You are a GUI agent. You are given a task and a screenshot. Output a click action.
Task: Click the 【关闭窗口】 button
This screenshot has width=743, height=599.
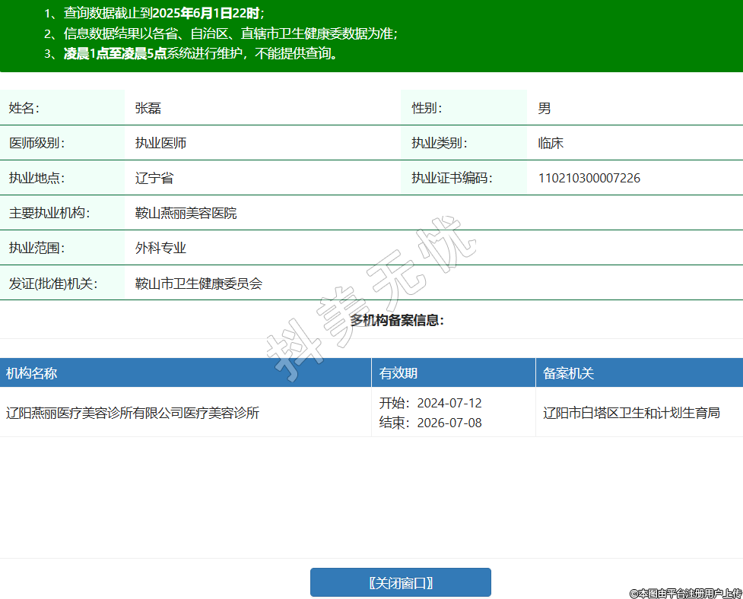(400, 583)
